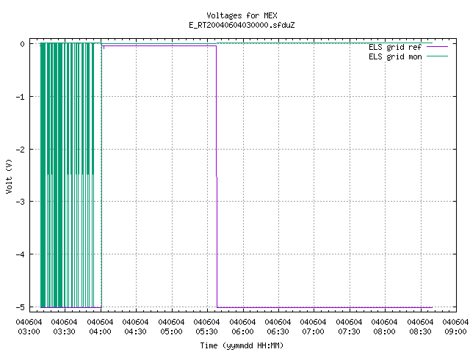Click the y-axis tick label '-2'
Image resolution: width=470 pixels, height=352 pixels.
[21, 150]
